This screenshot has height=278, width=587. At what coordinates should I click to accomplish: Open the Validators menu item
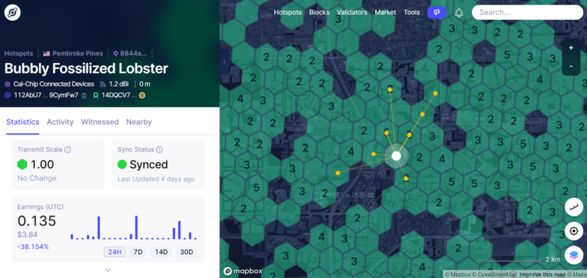352,12
